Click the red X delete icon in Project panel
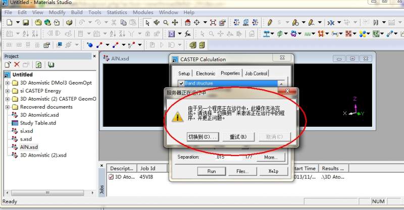404x210 pixels. [17, 64]
